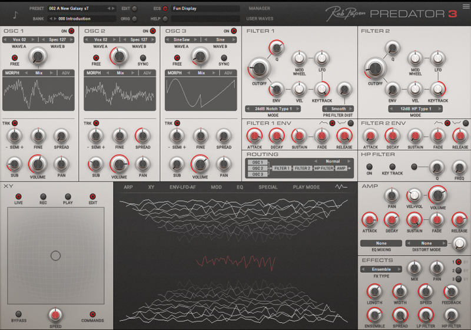
Task: Select Filter 1 Env normal envelope shape icon
Action: [x=323, y=123]
